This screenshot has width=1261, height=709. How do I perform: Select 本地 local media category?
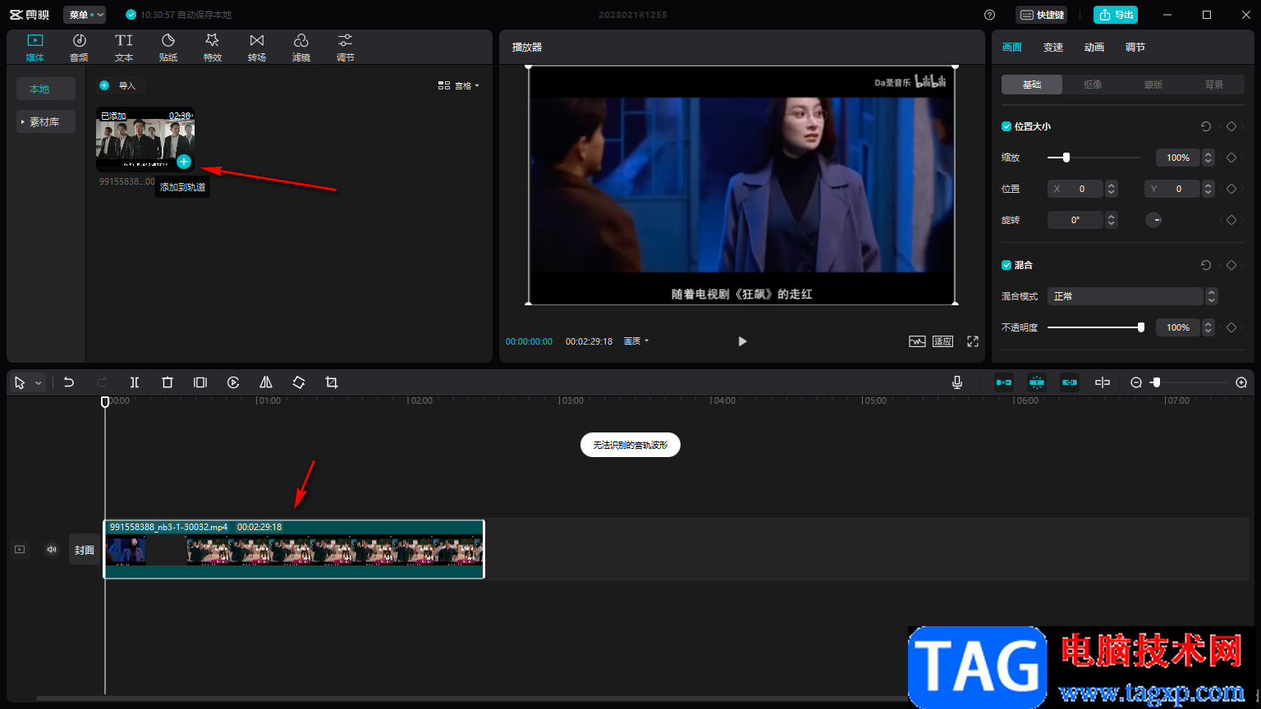pos(46,89)
